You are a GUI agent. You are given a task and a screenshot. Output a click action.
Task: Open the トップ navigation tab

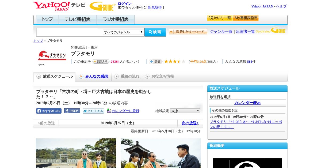click(x=47, y=19)
